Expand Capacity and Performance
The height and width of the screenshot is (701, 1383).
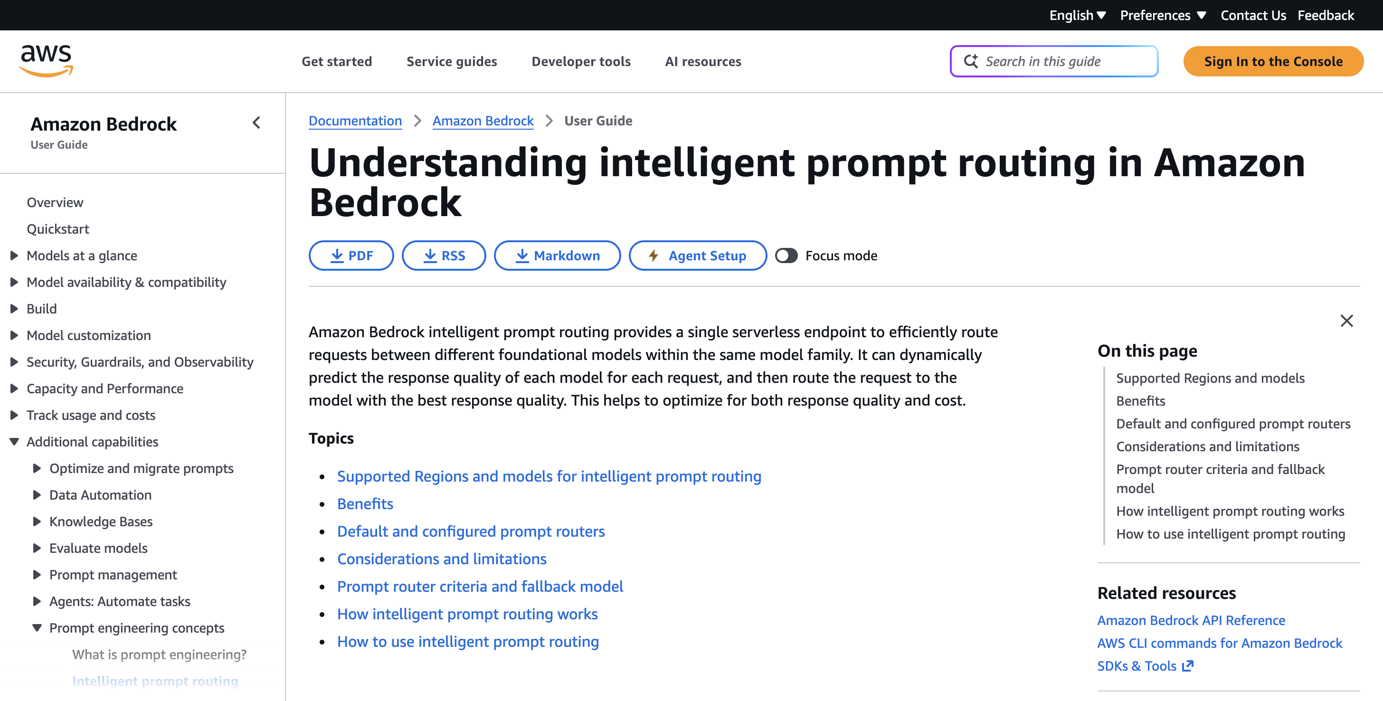click(15, 388)
